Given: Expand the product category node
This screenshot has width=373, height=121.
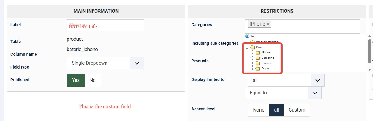Looking at the screenshot, I should [247, 42].
